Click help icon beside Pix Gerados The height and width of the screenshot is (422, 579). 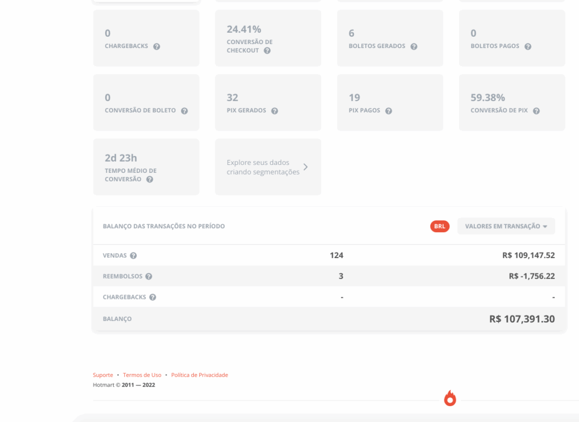(274, 111)
